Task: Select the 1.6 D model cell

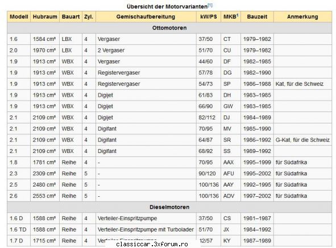Action: pyautogui.click(x=19, y=218)
